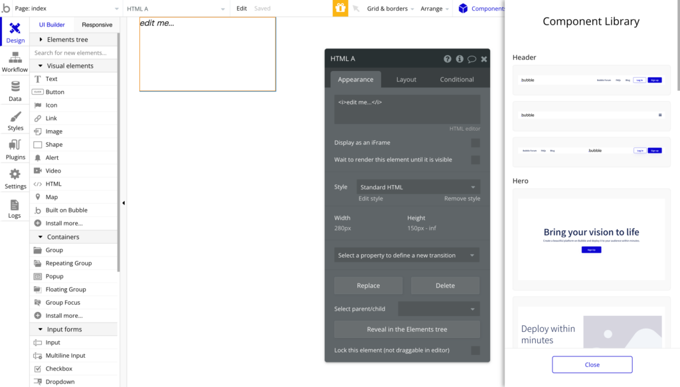Switch to the Appearance tab
The image size is (680, 387).
356,79
